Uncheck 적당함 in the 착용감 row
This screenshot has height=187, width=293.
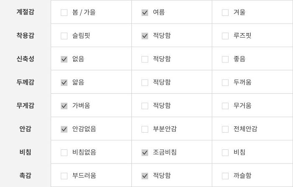(x=145, y=36)
